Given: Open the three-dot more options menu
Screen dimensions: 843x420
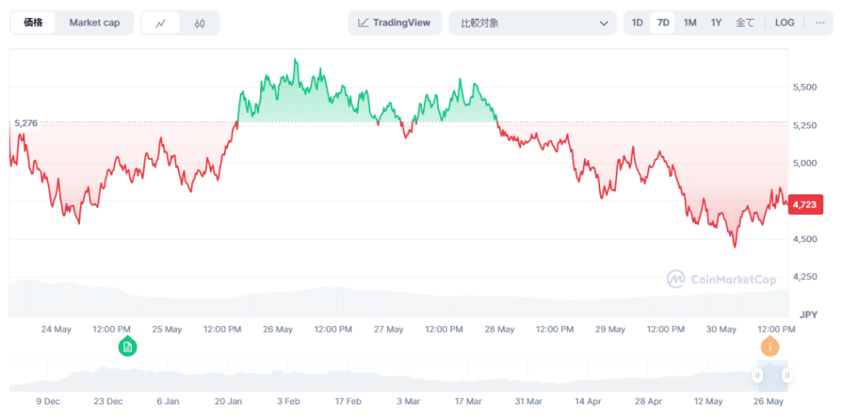Looking at the screenshot, I should pyautogui.click(x=820, y=23).
